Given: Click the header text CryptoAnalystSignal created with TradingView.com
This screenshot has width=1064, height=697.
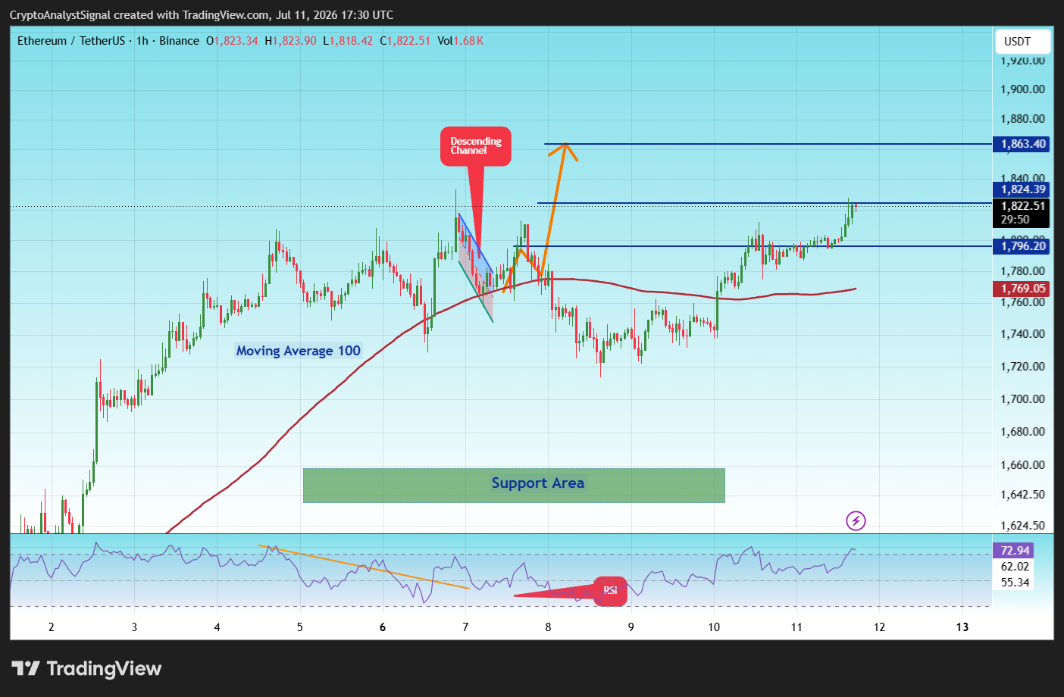Looking at the screenshot, I should point(139,15).
